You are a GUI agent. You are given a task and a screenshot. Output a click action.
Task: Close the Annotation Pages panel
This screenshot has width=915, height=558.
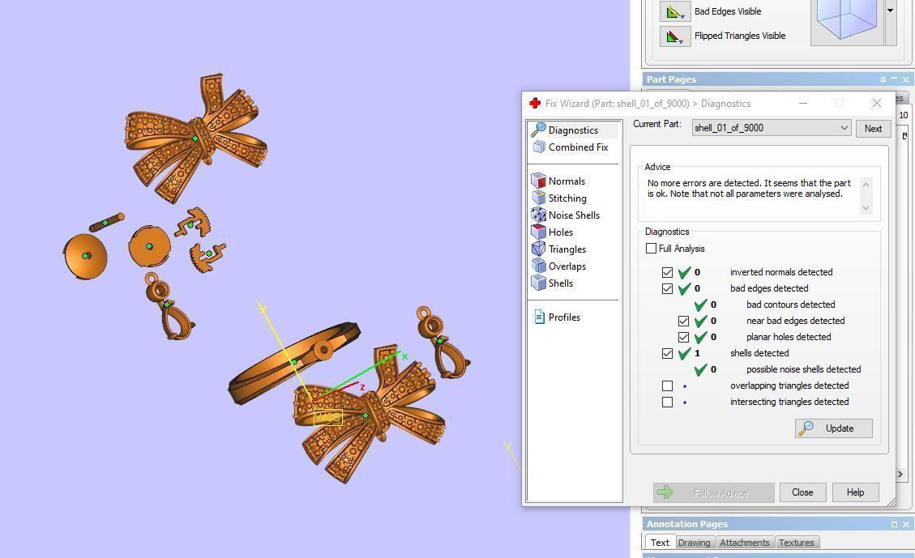click(906, 524)
